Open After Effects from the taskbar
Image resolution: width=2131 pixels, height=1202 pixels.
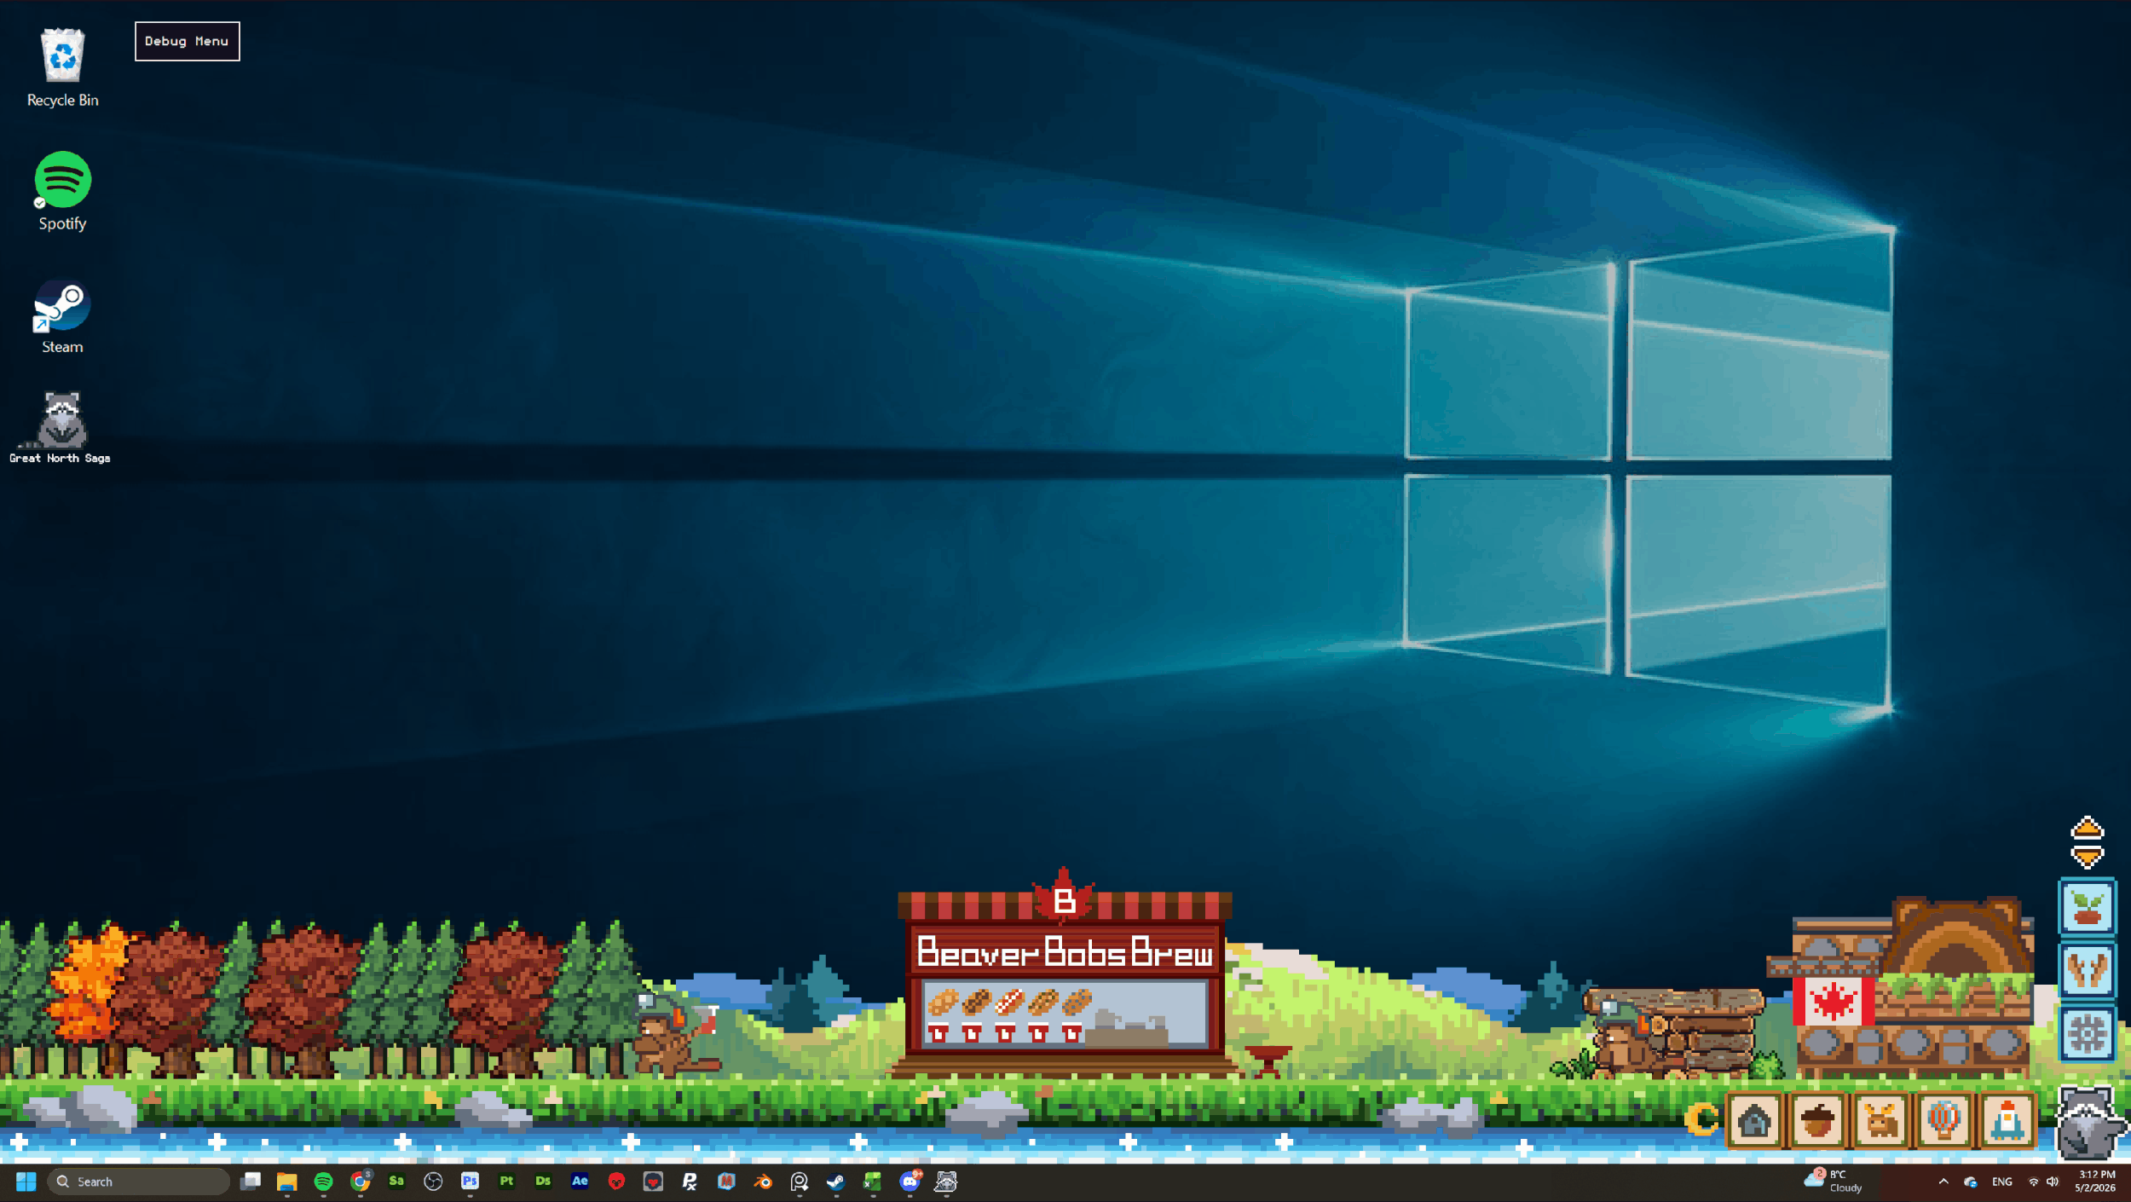click(580, 1182)
